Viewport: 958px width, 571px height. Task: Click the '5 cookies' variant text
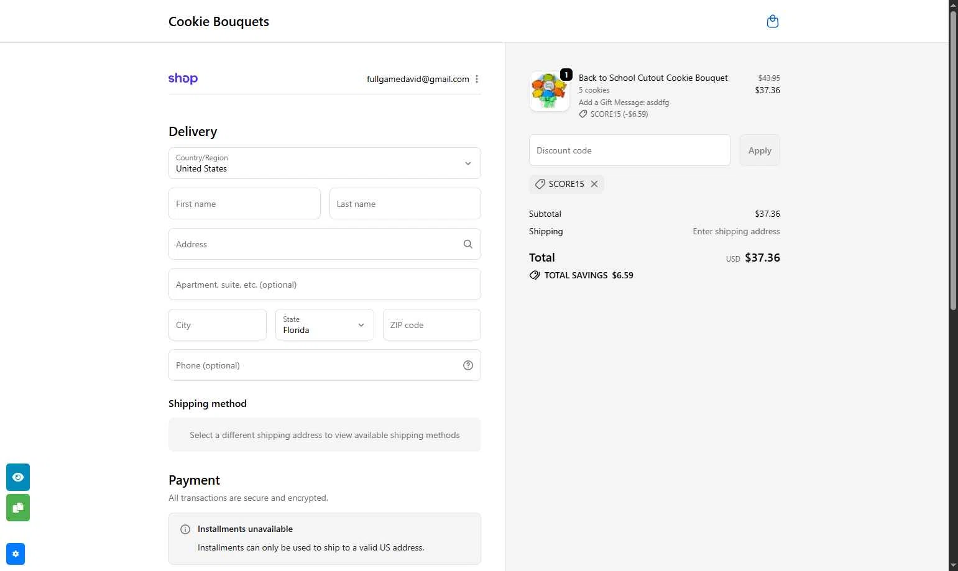(594, 90)
